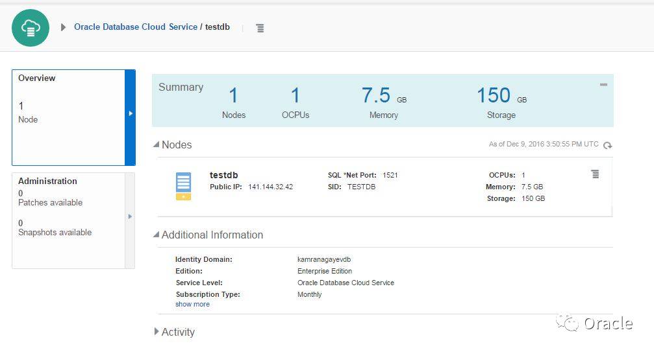Click the Enterprise Edition value

pyautogui.click(x=325, y=271)
